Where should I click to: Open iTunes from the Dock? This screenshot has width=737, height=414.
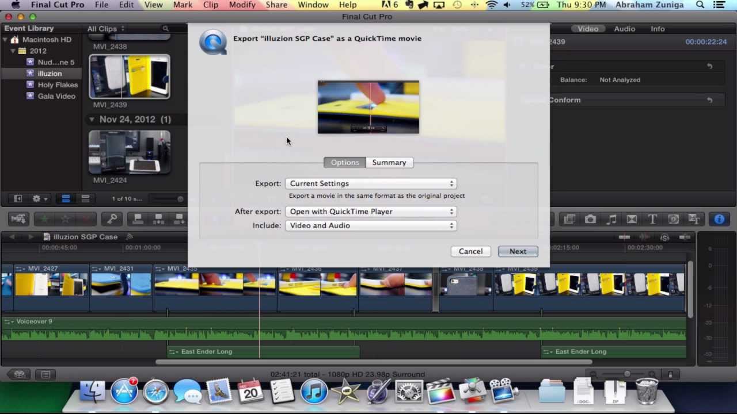coord(314,392)
